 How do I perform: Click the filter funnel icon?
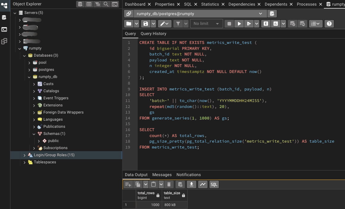[178, 24]
